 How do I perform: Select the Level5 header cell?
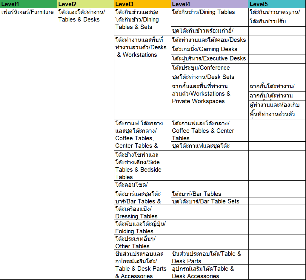pos(277,4)
